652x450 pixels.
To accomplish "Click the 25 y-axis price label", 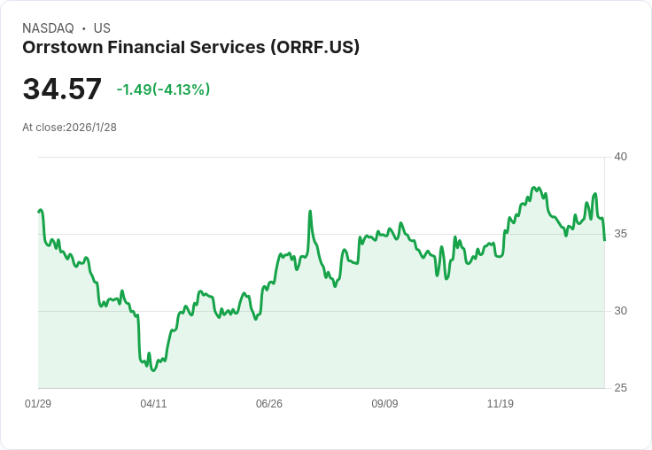I will coord(620,388).
